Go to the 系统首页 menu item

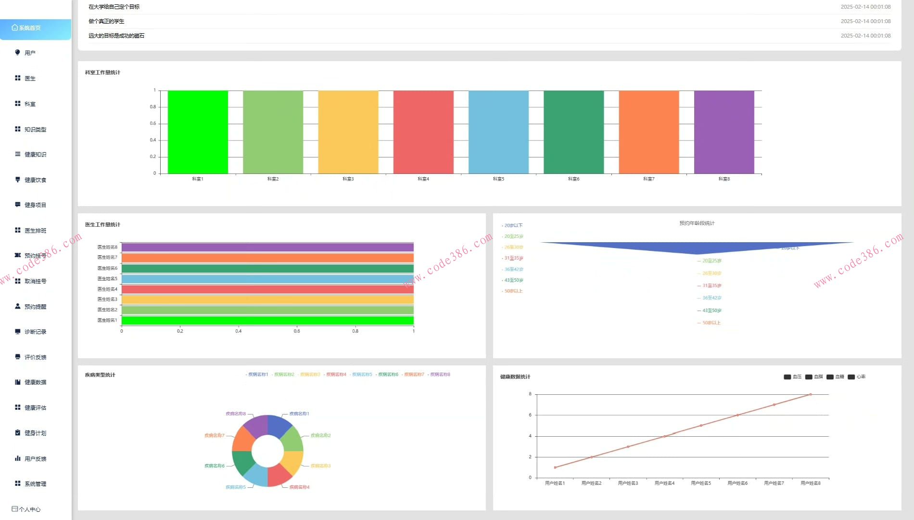pyautogui.click(x=36, y=28)
